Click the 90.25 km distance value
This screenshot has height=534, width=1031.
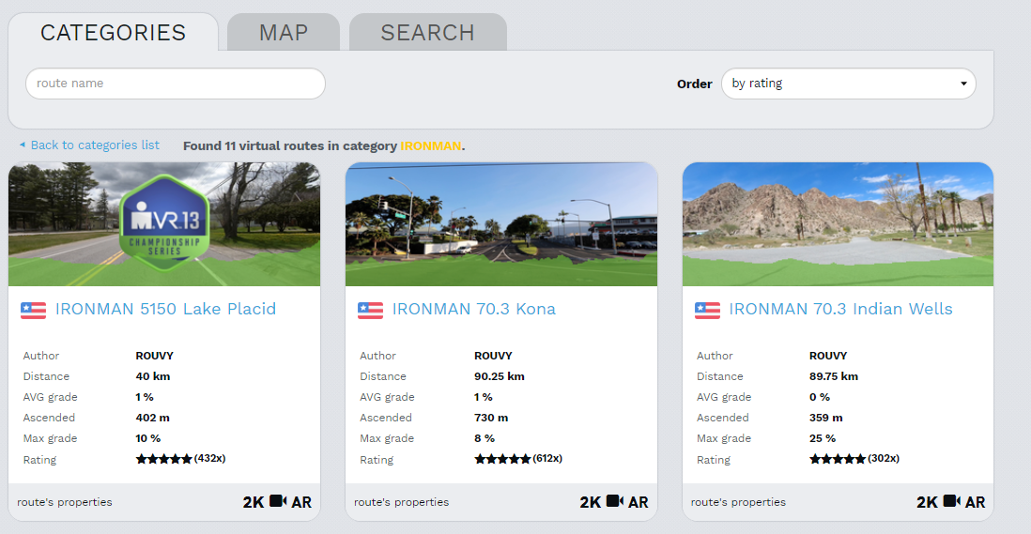499,376
